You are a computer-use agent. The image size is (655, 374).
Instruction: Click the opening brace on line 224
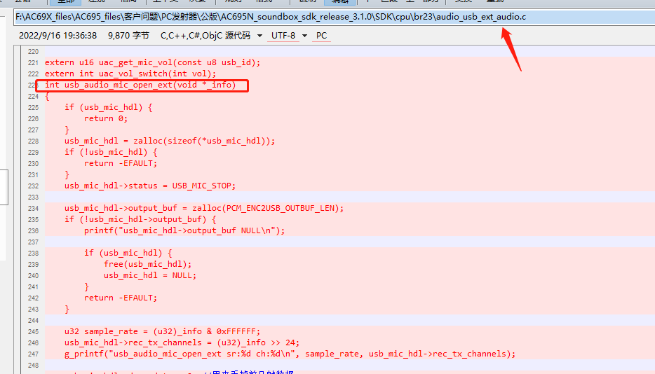tap(47, 97)
